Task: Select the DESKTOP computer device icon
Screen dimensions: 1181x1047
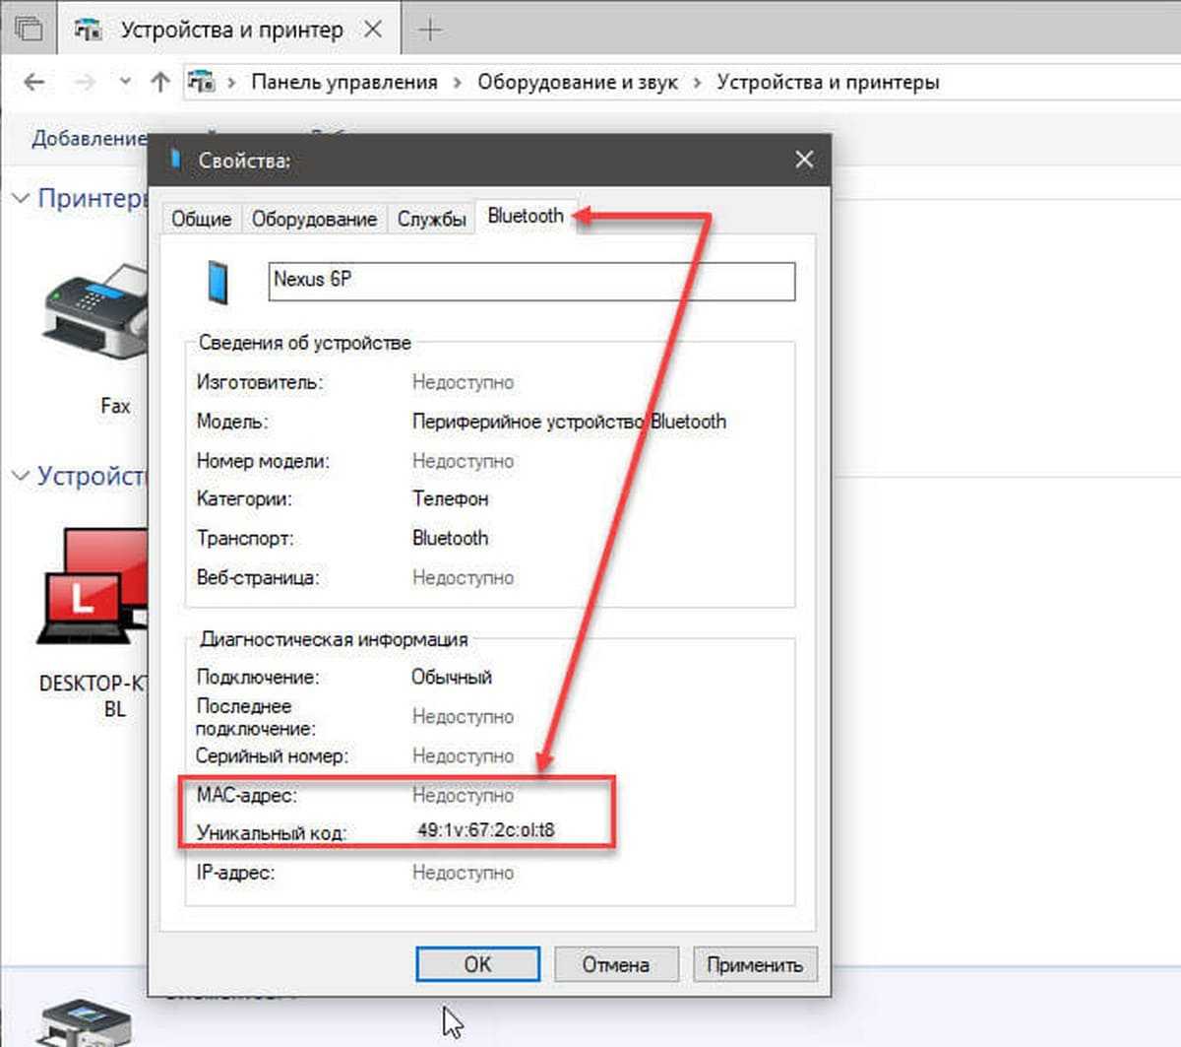Action: (93, 586)
